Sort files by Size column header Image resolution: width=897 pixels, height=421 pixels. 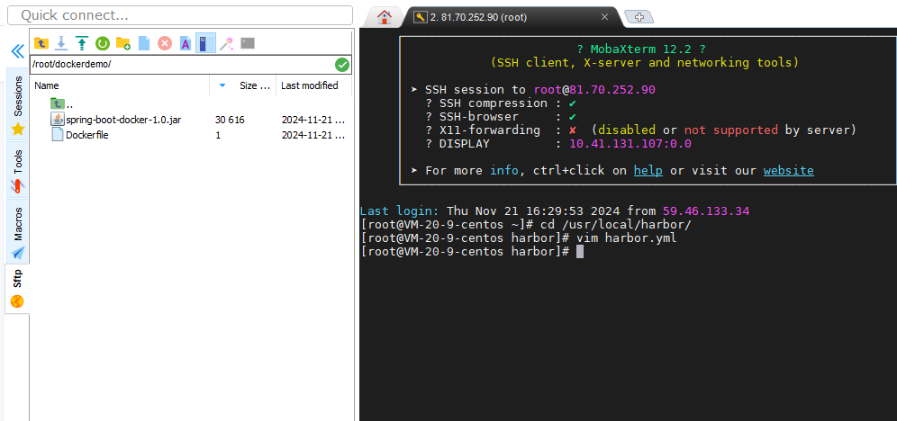click(x=255, y=85)
